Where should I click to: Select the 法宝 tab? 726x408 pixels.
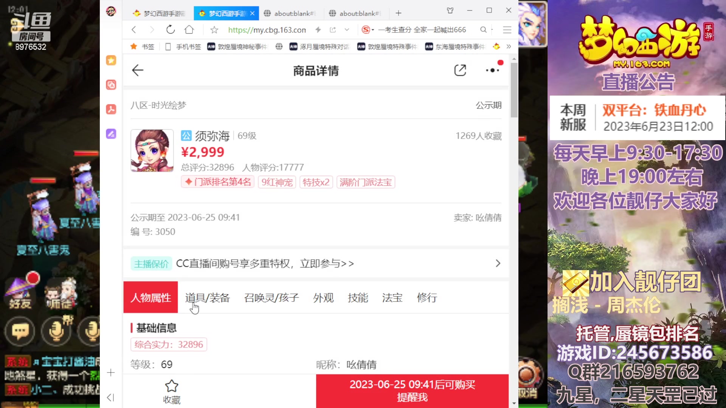pos(392,298)
